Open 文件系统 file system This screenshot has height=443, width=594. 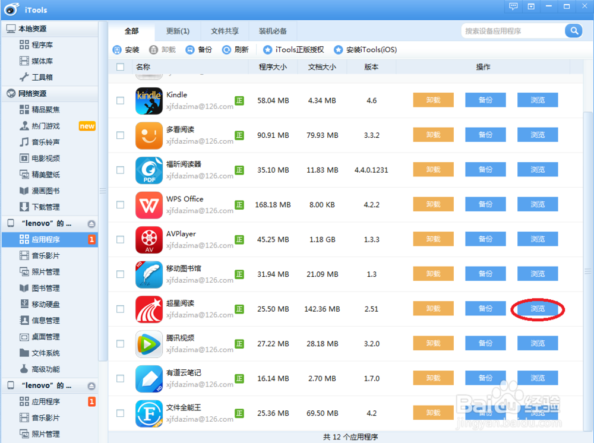[x=45, y=353]
